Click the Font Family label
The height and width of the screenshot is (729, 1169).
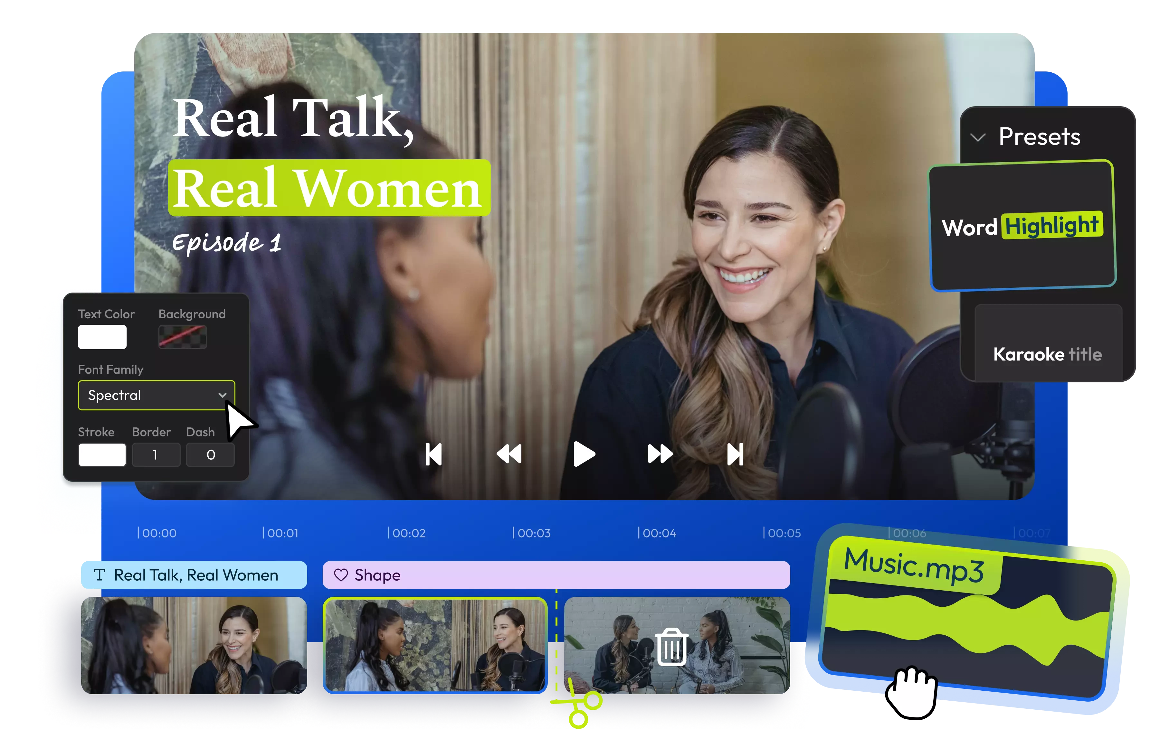point(110,369)
